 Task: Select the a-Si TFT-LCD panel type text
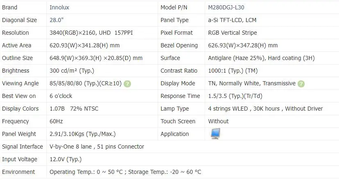[x=232, y=20]
